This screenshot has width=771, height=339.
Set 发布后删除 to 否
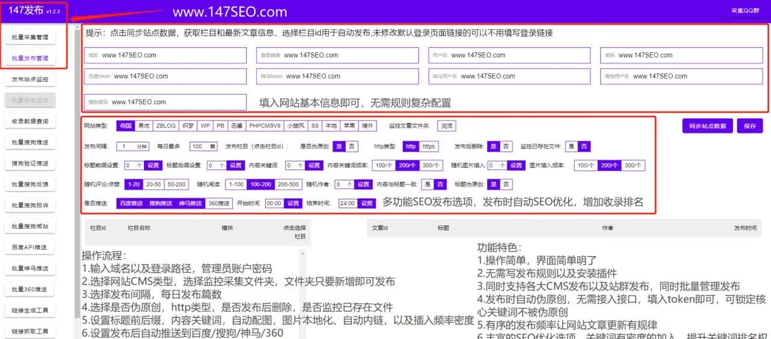(x=506, y=146)
